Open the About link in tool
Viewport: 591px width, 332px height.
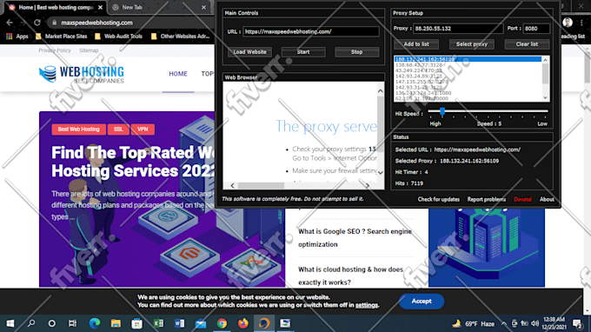tap(547, 199)
